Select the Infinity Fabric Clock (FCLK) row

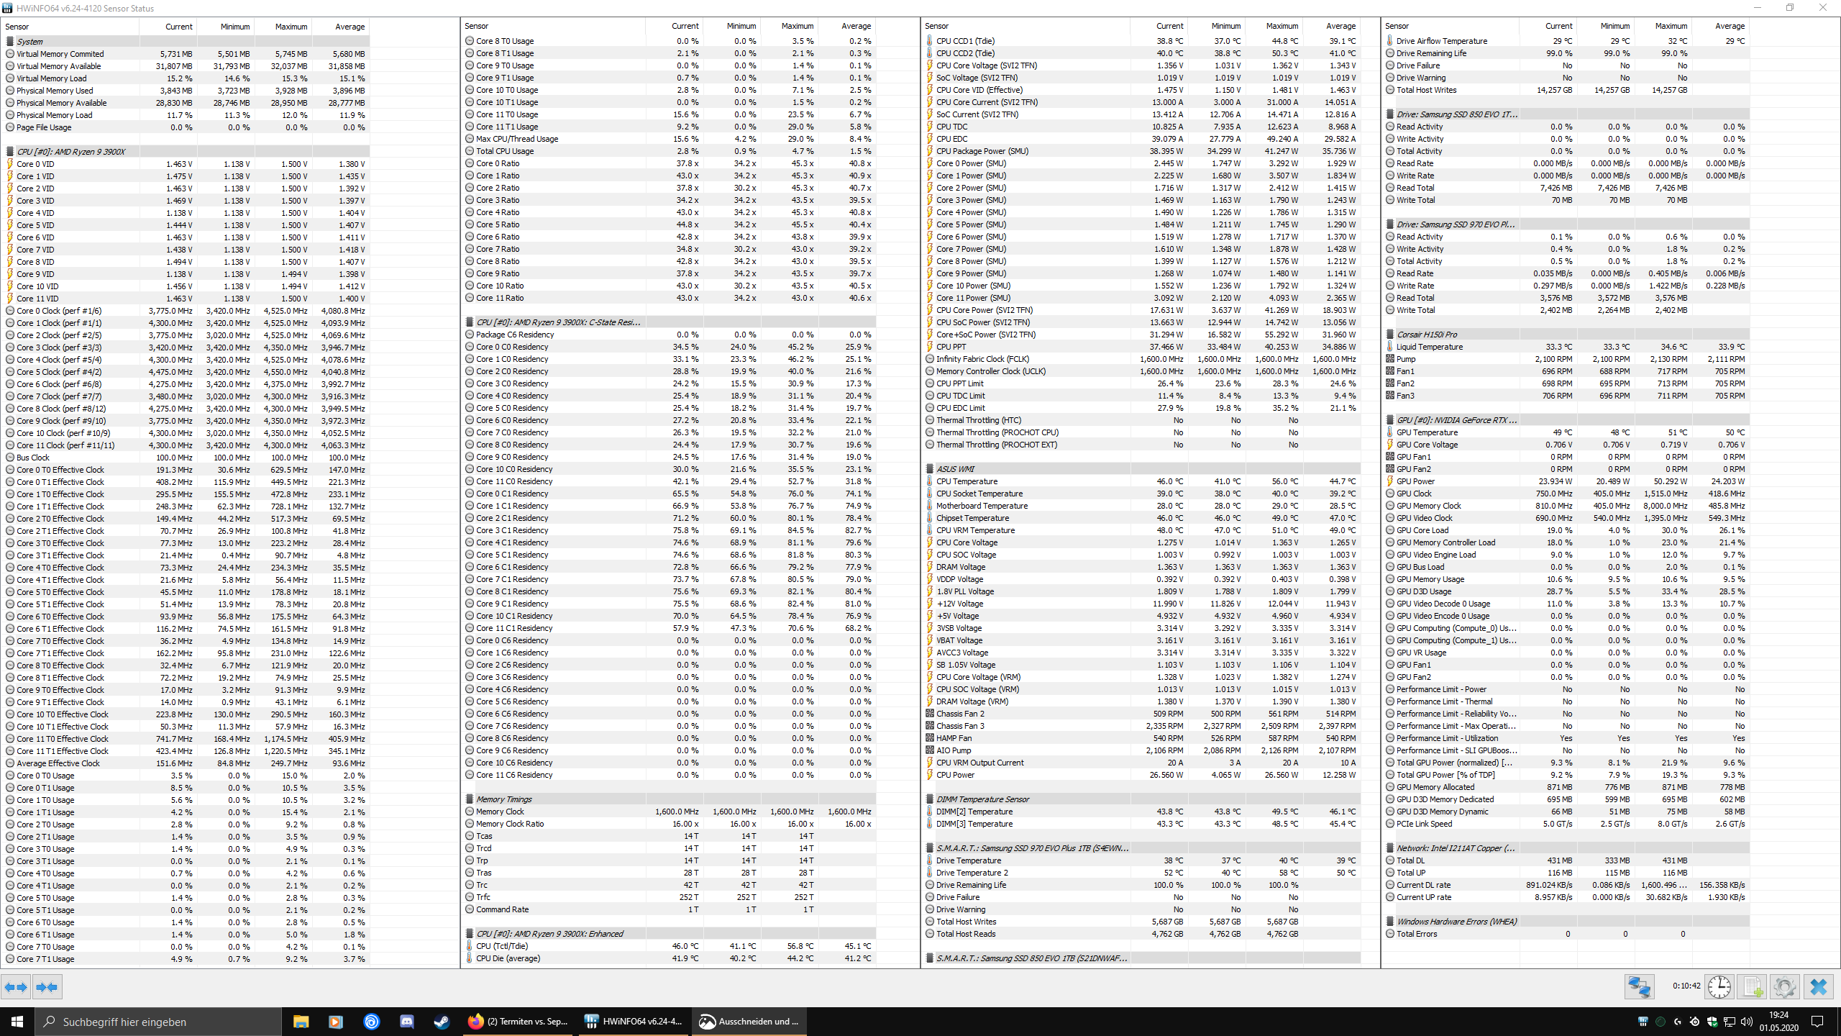click(x=1142, y=359)
